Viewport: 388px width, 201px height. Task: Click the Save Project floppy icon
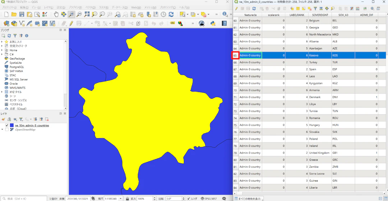point(22,14)
